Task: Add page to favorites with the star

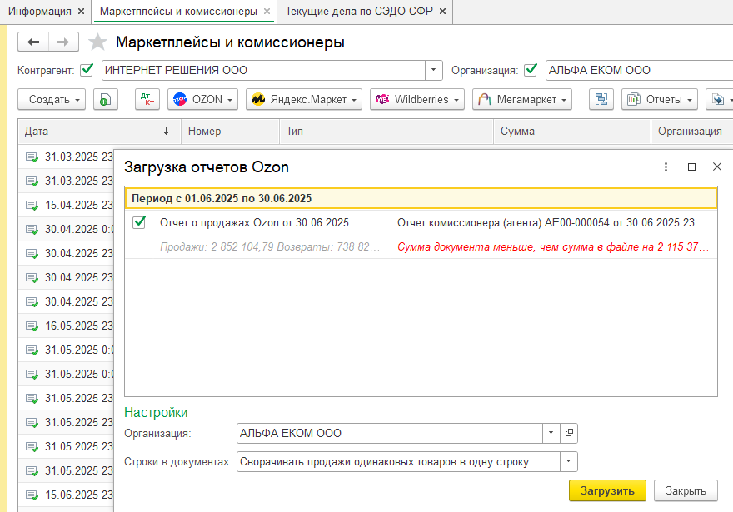Action: (97, 42)
